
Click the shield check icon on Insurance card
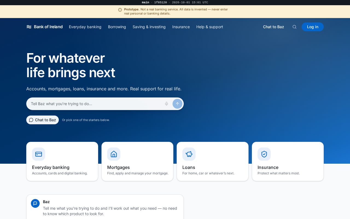click(x=264, y=154)
